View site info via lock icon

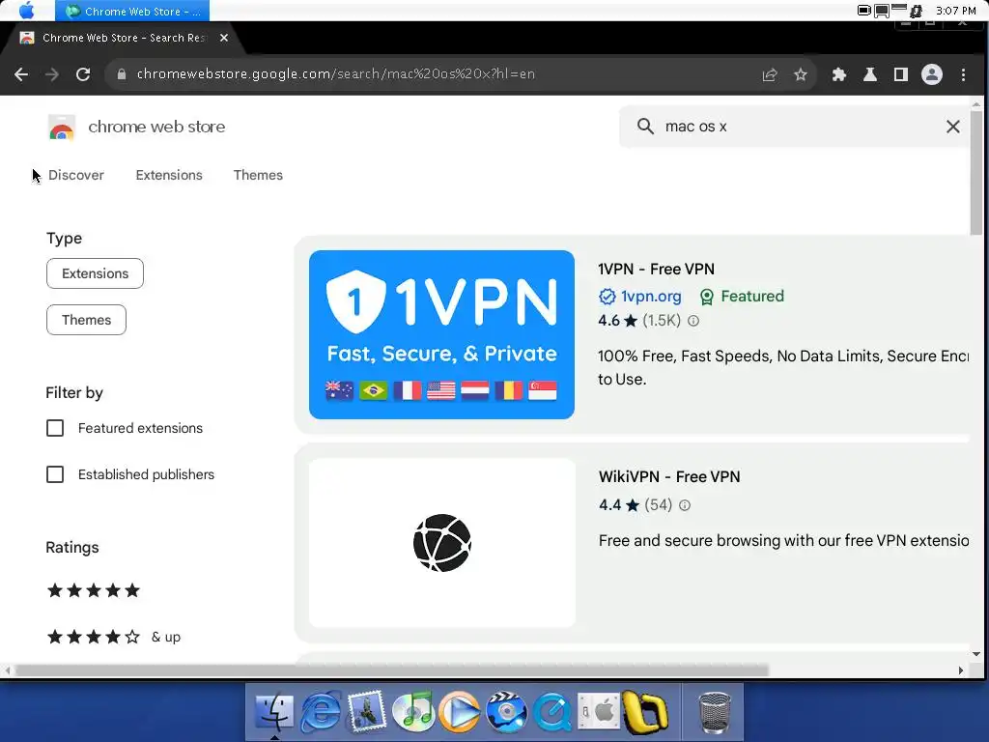121,73
